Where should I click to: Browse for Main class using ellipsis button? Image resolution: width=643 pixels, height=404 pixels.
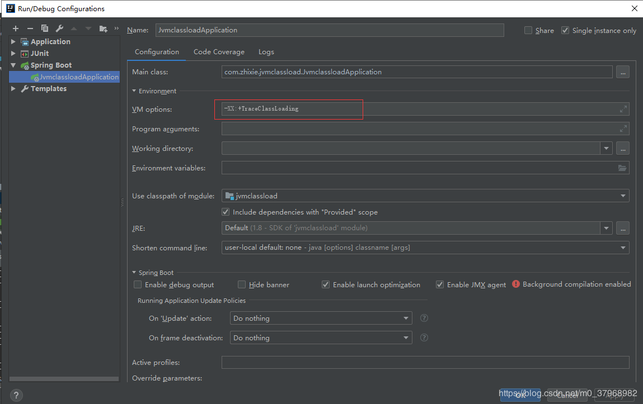pyautogui.click(x=622, y=72)
